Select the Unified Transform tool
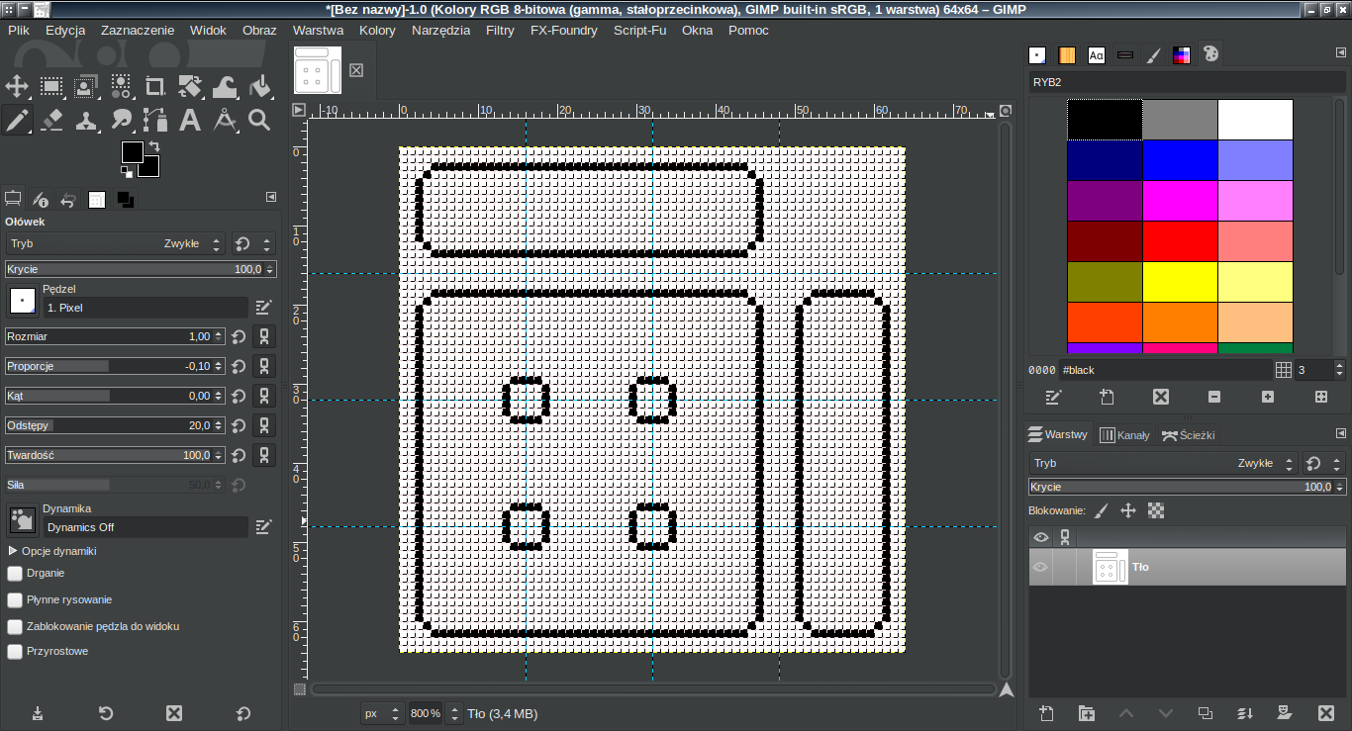1352x731 pixels. (x=190, y=86)
